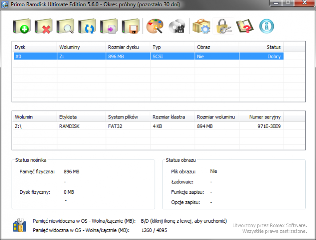The width and height of the screenshot is (316, 240).
Task: Click the padlock with keys license icon
Action: point(223,26)
